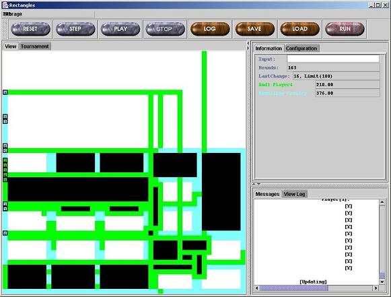Open the Configuration tab
This screenshot has width=391, height=297.
click(x=301, y=48)
